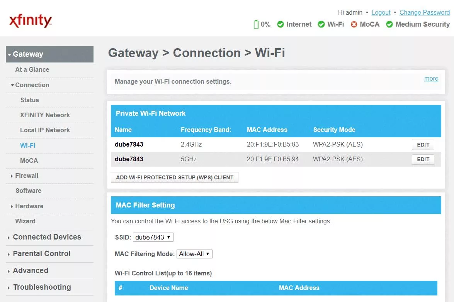This screenshot has width=454, height=302.
Task: Click ADD WI-FI PROTECTED SETUP (WPS) CLIENT
Action: click(x=174, y=177)
